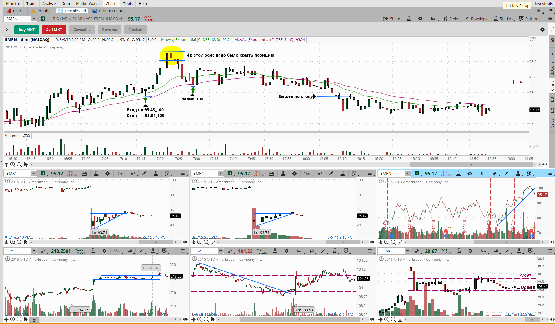Image resolution: width=555 pixels, height=324 pixels.
Task: Click the main chart horizontal scrollbar thumb
Action: pyautogui.click(x=471, y=165)
